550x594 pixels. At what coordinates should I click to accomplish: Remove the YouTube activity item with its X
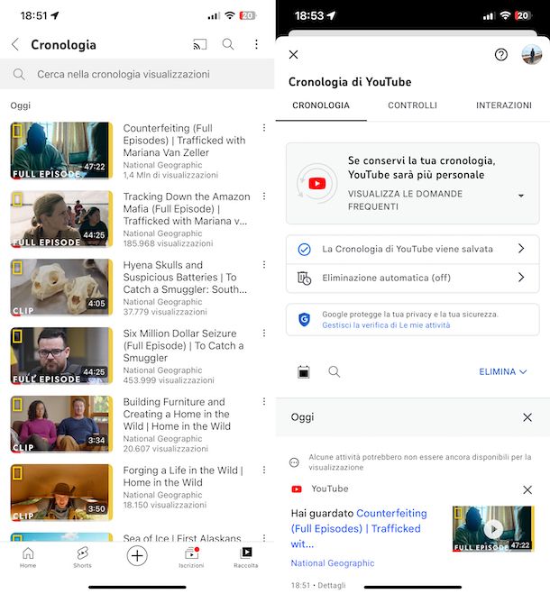click(x=527, y=489)
